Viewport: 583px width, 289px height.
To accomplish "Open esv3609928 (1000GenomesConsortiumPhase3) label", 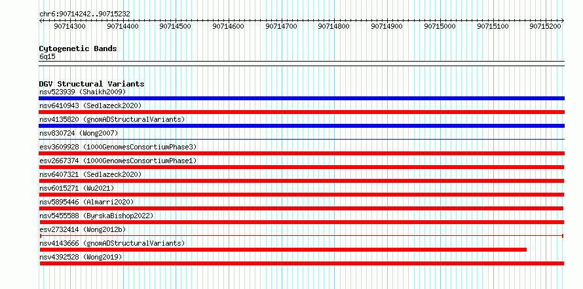I will (118, 147).
